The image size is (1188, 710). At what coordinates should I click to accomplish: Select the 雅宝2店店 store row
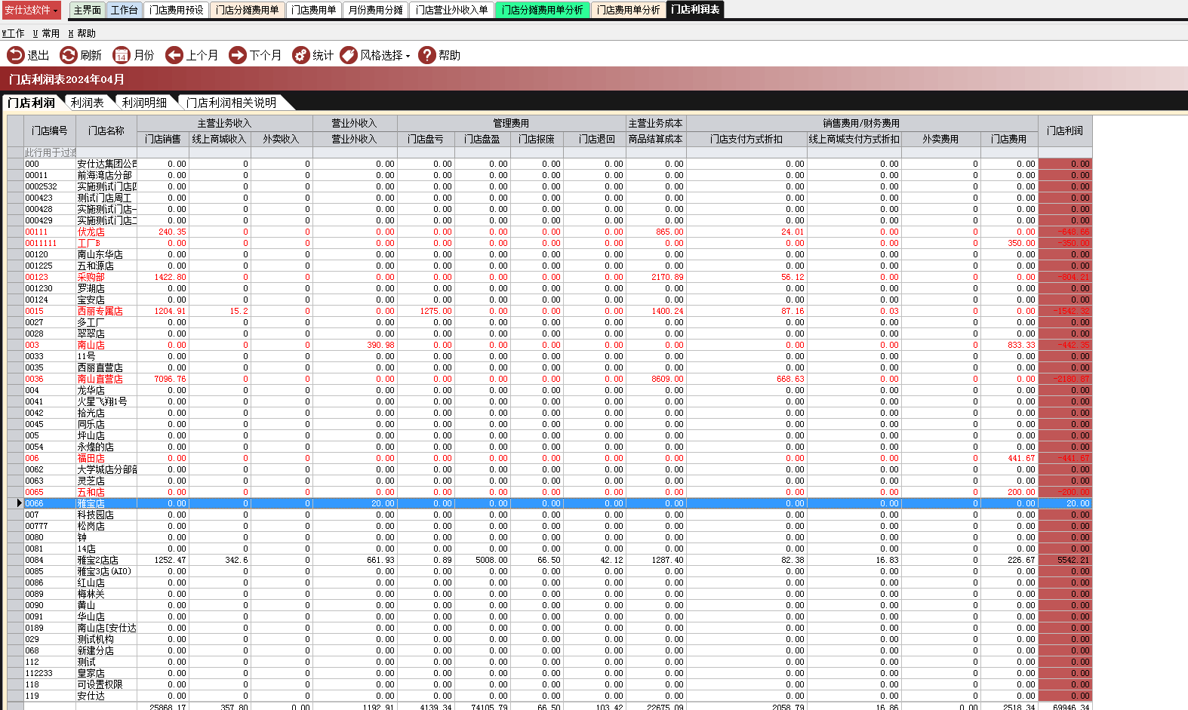point(98,560)
